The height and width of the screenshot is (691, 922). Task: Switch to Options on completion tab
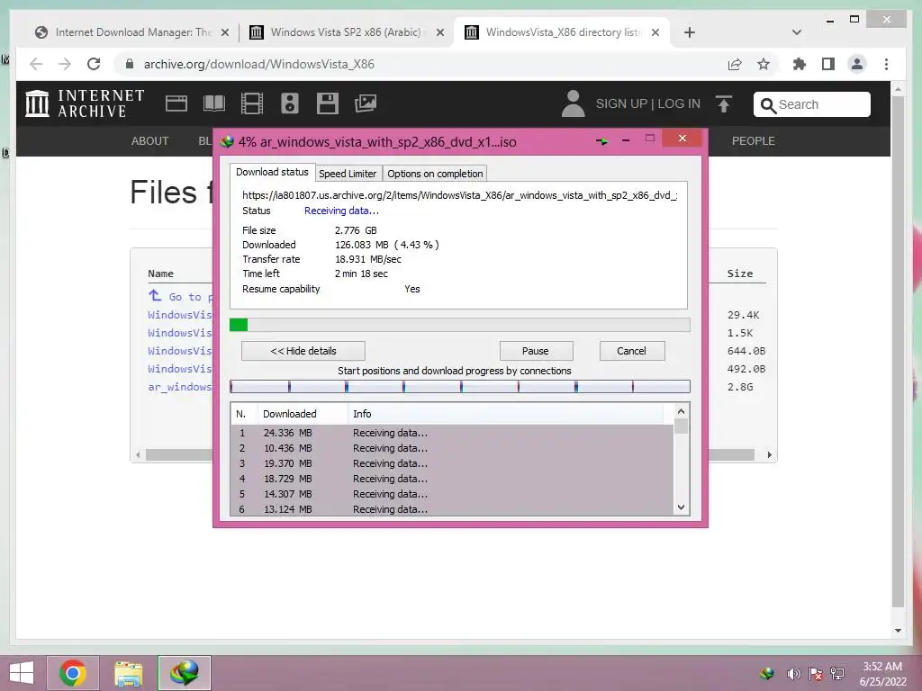click(x=435, y=174)
